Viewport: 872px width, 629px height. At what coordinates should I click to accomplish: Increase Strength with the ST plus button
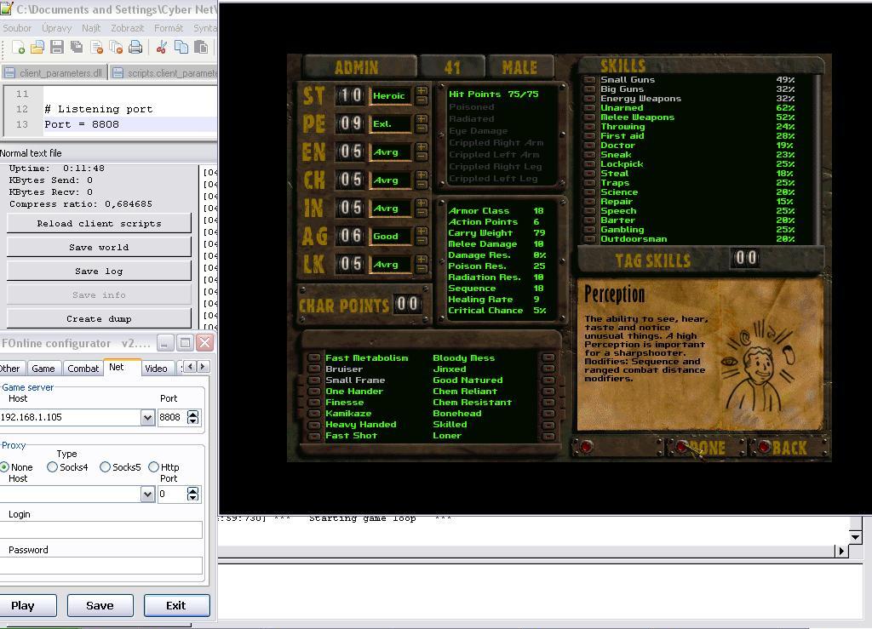tap(422, 90)
